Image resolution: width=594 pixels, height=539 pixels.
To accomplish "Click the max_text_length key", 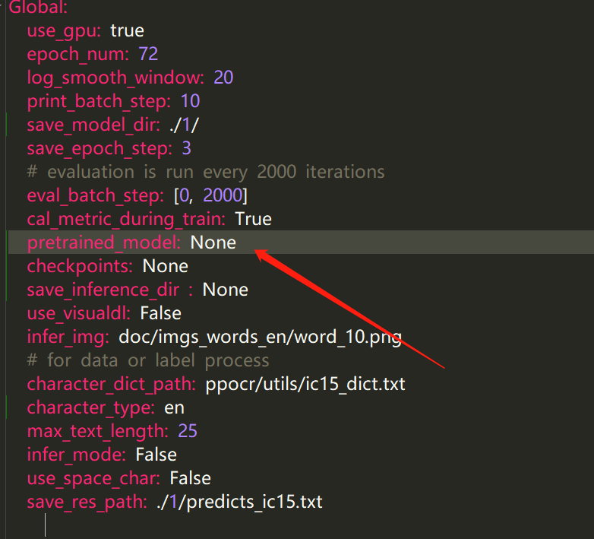I will (x=98, y=432).
